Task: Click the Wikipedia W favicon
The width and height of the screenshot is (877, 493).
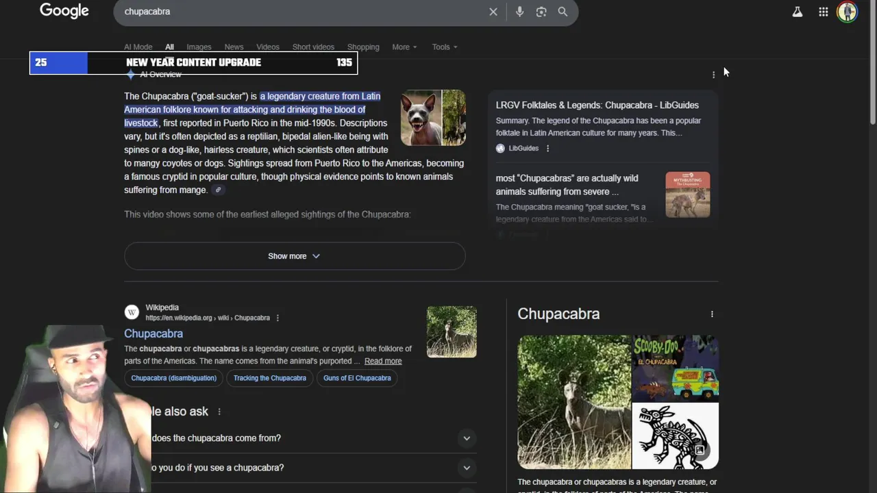Action: 132,312
